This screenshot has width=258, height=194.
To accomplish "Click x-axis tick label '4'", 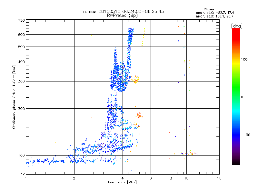I will pos(123,178).
